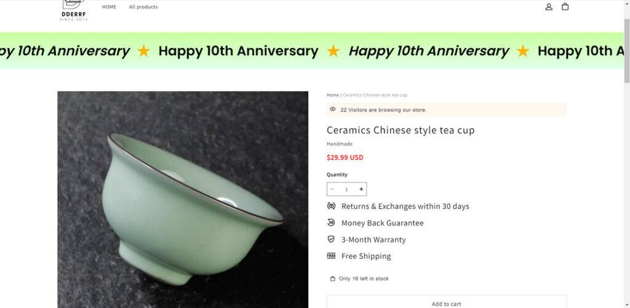Click the 3-Month Warranty shield icon
The image size is (630, 308).
(x=331, y=239)
